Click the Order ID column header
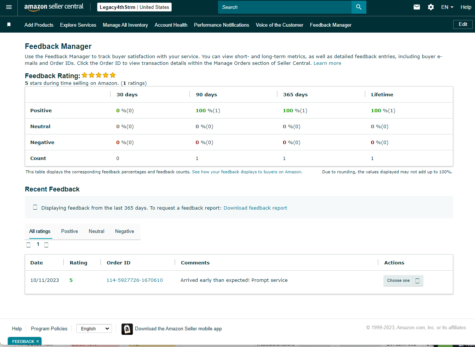Viewport: 475px width, 347px height. pos(119,263)
